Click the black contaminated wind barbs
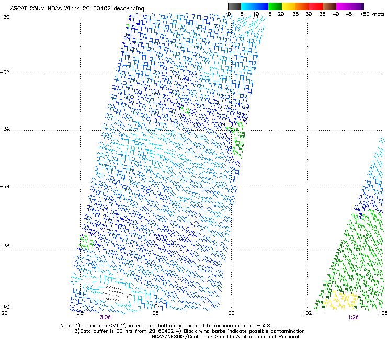 coord(117,293)
